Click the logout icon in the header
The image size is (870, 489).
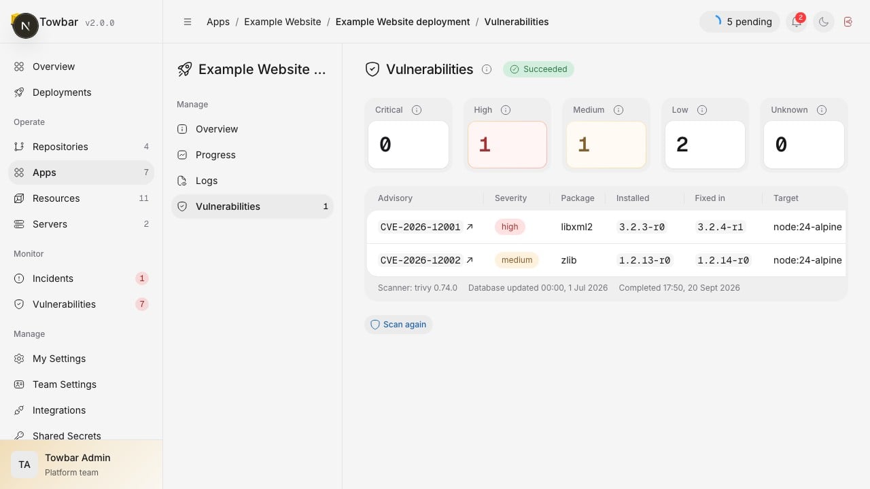pyautogui.click(x=848, y=22)
